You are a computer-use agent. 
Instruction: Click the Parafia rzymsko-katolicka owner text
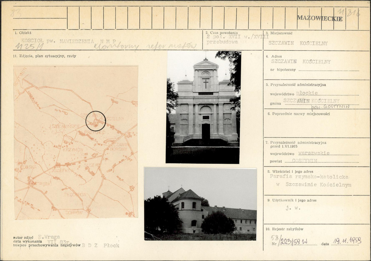pos(309,176)
